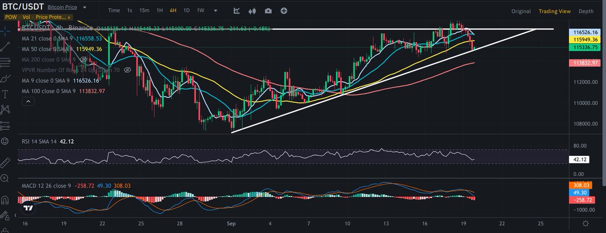This screenshot has width=606, height=233.
Task: Click the TradingView logo
Action: pyautogui.click(x=28, y=208)
